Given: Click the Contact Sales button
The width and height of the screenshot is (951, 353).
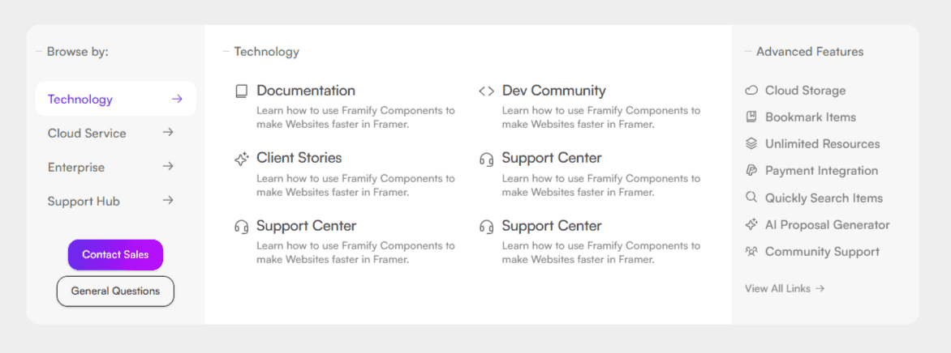Looking at the screenshot, I should point(115,255).
